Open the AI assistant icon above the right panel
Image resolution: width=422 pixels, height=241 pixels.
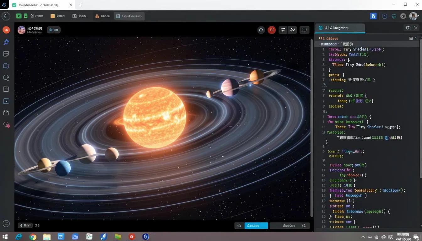coord(320,28)
